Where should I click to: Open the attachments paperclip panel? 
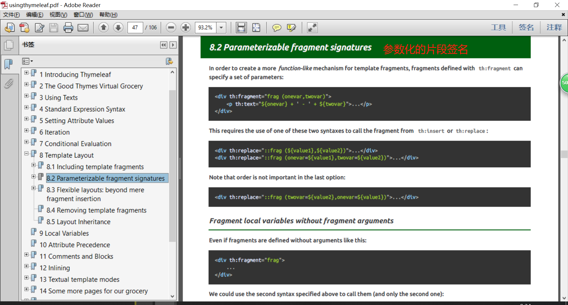[9, 84]
